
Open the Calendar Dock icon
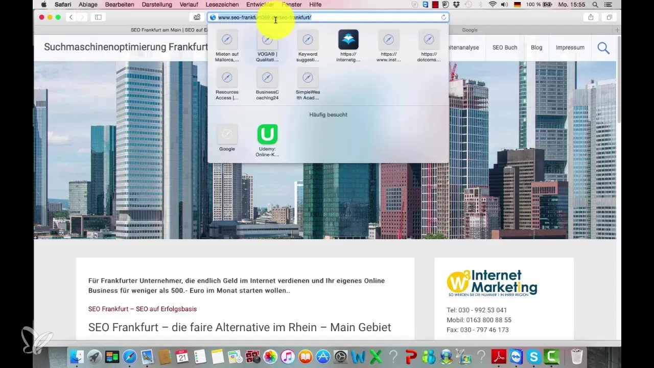pos(182,356)
